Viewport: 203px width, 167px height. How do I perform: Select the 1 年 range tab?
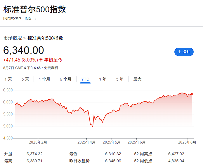coord(103,79)
